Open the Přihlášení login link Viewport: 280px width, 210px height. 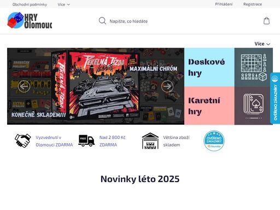(224, 4)
